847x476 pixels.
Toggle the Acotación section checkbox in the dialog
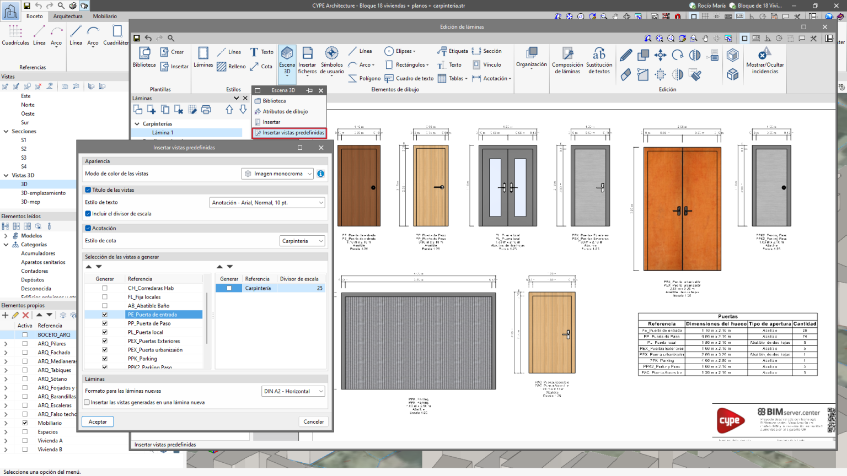(88, 228)
